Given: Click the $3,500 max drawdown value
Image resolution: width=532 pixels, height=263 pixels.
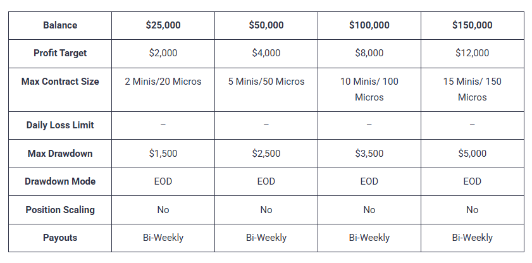Looking at the screenshot, I should point(369,154).
